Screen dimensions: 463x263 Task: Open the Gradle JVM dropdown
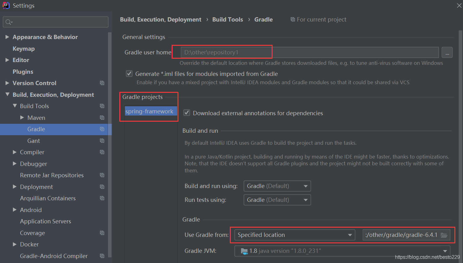342,251
